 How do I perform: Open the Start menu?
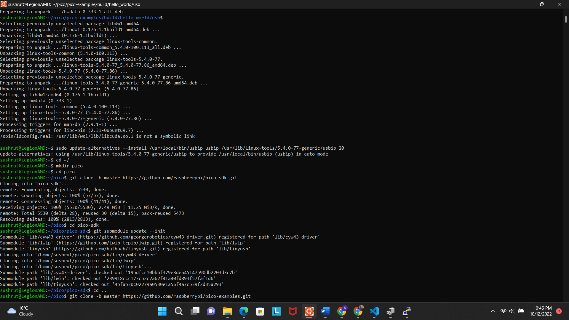[162, 311]
